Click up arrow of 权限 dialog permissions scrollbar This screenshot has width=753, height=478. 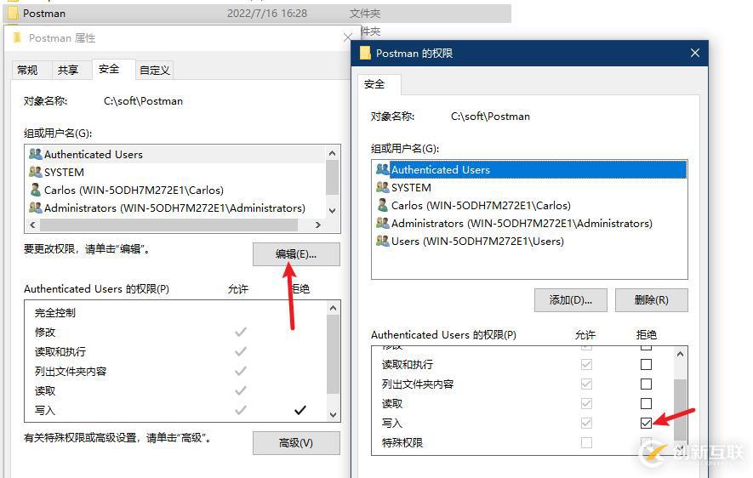(680, 354)
